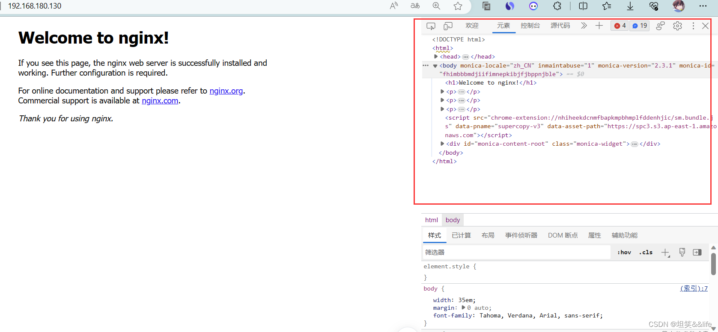Viewport: 718px width, 332px height.
Task: Toggle the :hov element state button
Action: click(x=624, y=252)
